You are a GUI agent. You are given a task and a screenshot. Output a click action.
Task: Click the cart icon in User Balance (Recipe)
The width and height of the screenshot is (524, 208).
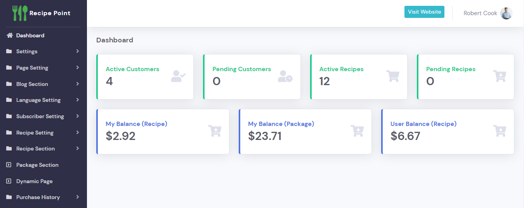click(x=499, y=131)
